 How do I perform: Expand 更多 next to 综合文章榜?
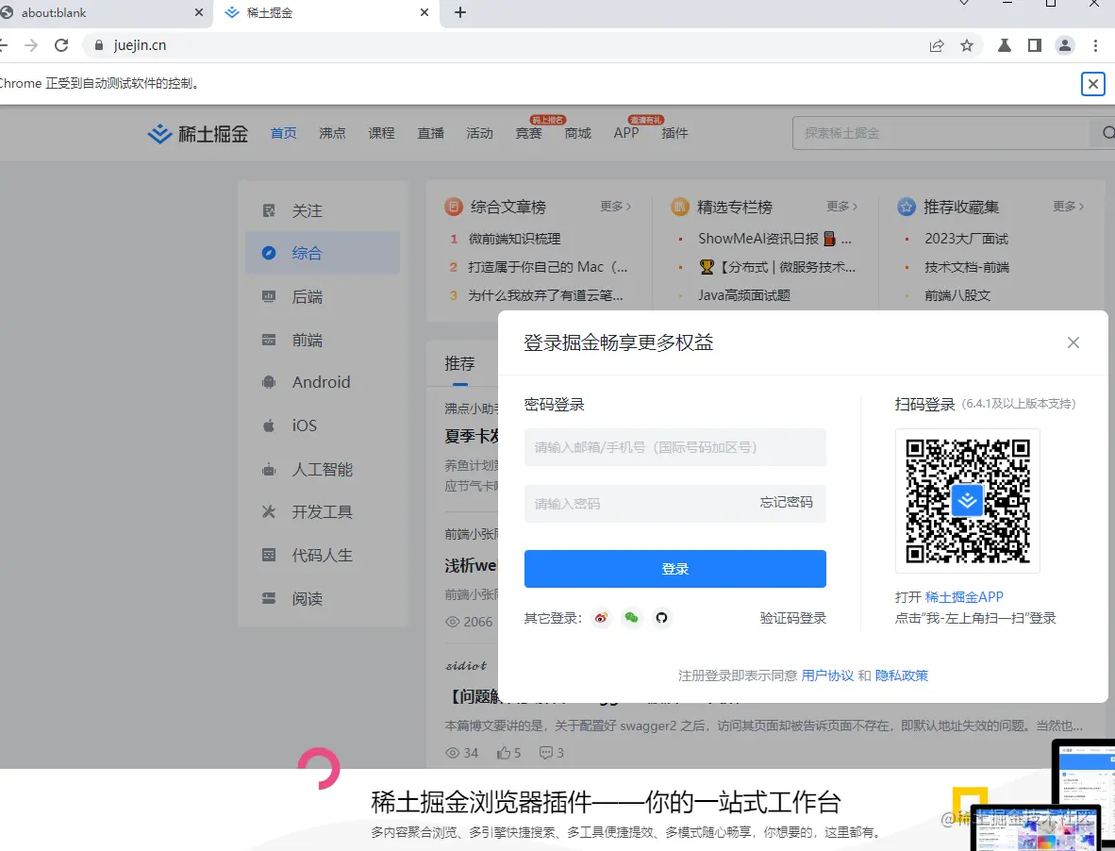point(615,207)
